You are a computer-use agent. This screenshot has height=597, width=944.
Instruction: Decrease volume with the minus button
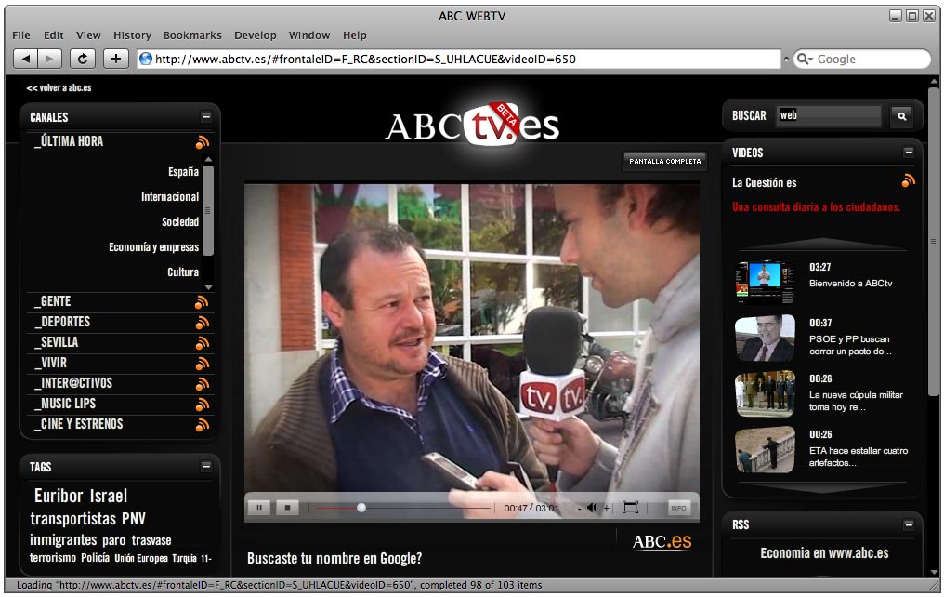[579, 509]
